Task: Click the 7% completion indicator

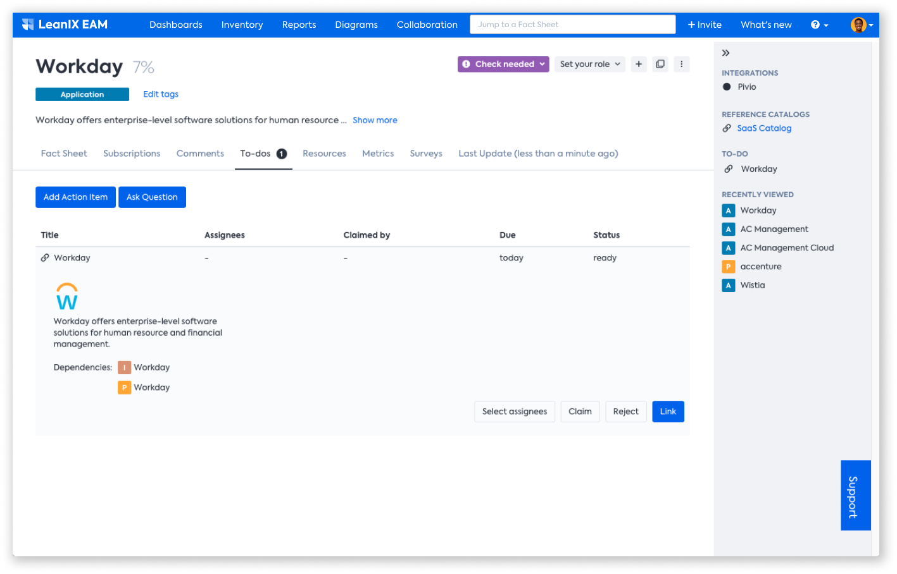Action: (144, 67)
